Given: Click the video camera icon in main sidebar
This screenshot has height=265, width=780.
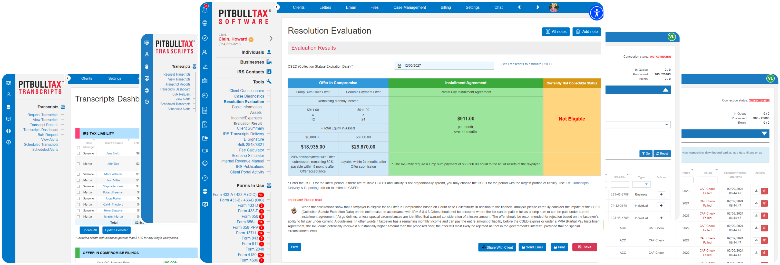Looking at the screenshot, I should pyautogui.click(x=205, y=151).
